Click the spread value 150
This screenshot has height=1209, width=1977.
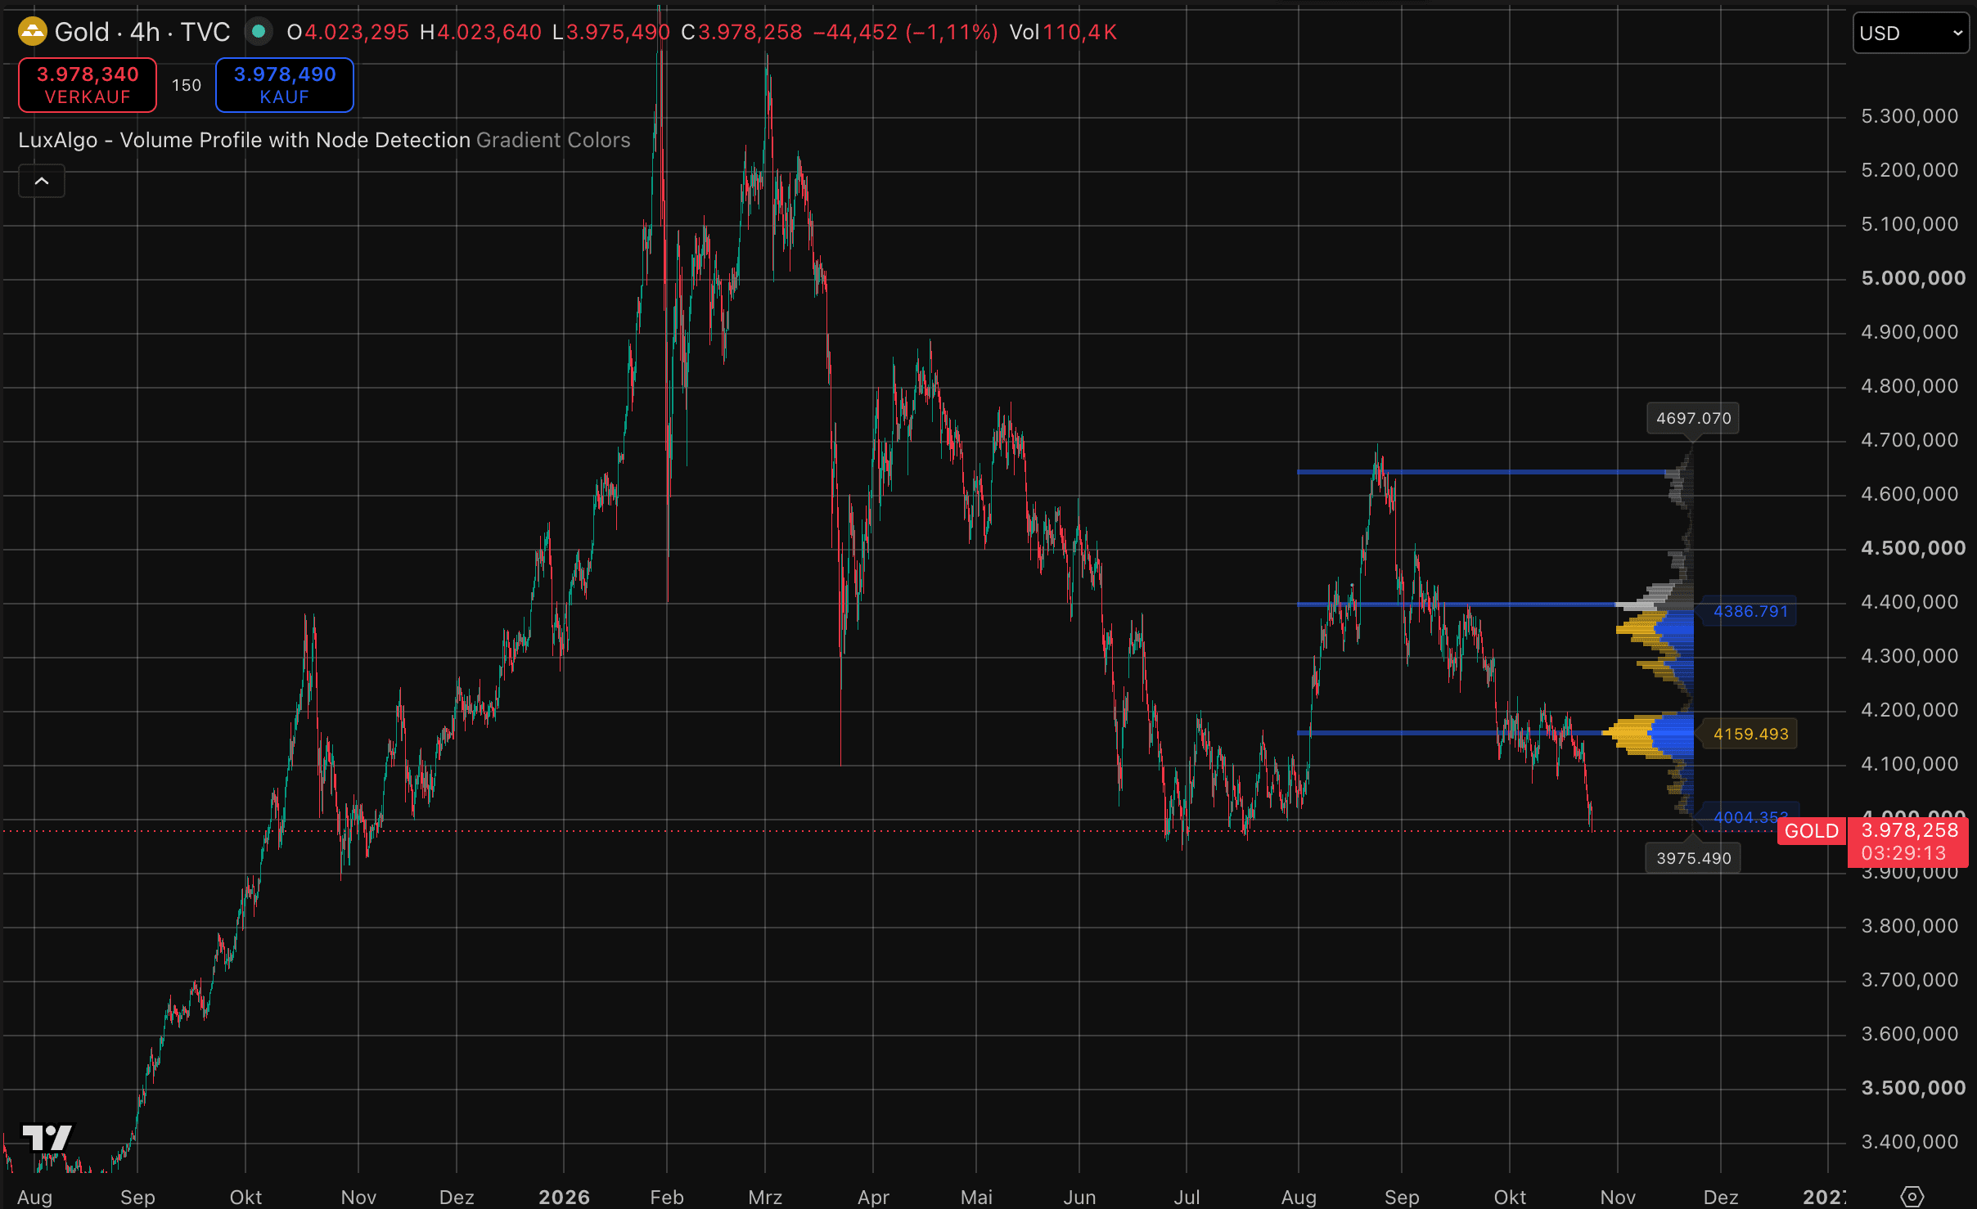[x=187, y=85]
